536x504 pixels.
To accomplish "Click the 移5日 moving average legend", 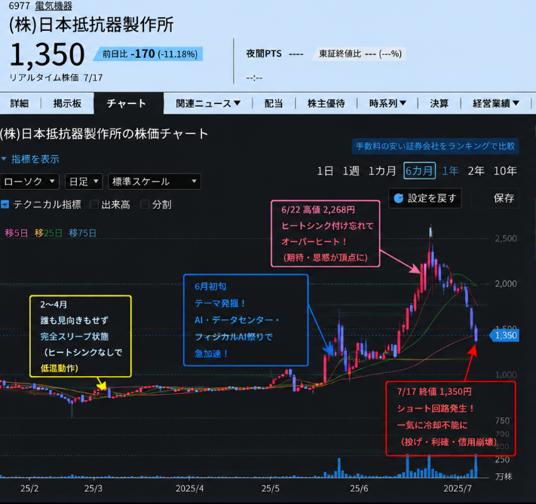I will [x=16, y=233].
